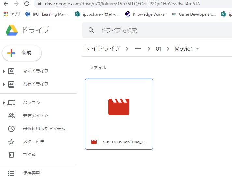Open 最近使用したアイテム recent list

tap(44, 129)
